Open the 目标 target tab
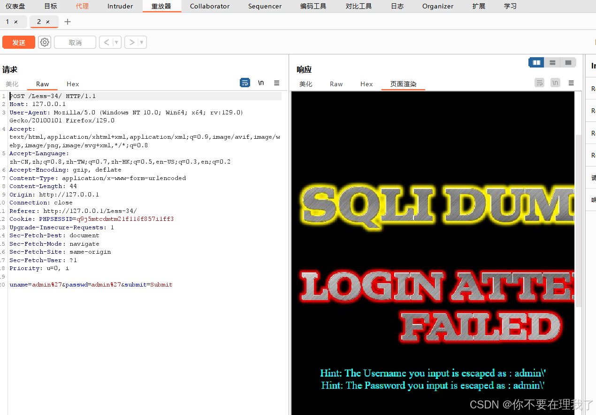596x415 pixels. point(51,6)
